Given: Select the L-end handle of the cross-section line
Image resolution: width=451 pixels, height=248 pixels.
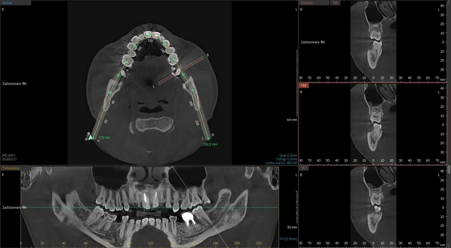Looking at the screenshot, I should pyautogui.click(x=158, y=84).
